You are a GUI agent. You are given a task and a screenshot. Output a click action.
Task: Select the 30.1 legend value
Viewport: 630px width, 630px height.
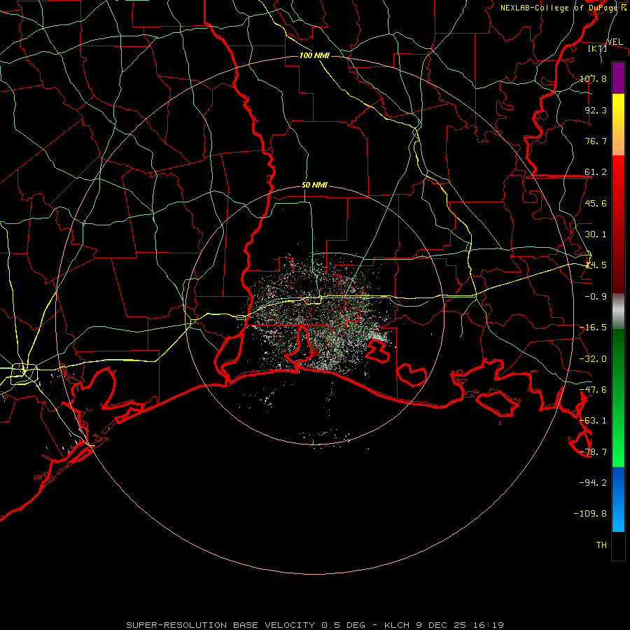[x=596, y=234]
